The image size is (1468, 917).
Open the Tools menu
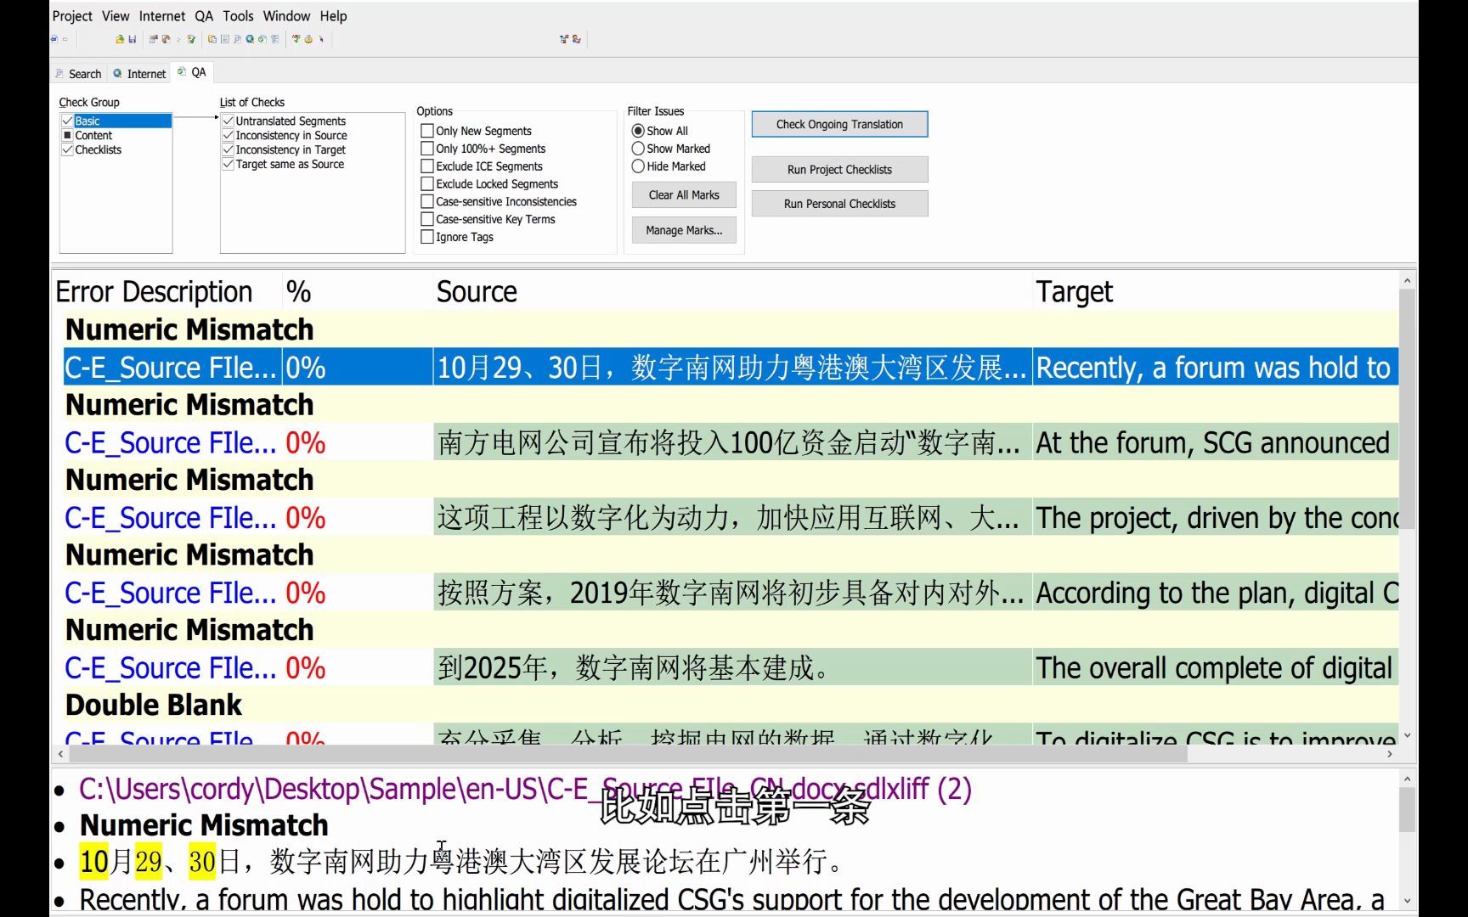(238, 15)
